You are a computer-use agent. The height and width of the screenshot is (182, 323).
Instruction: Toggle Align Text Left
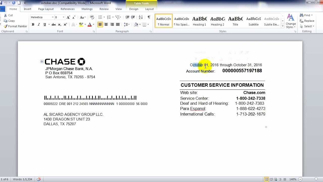[x=100, y=25]
